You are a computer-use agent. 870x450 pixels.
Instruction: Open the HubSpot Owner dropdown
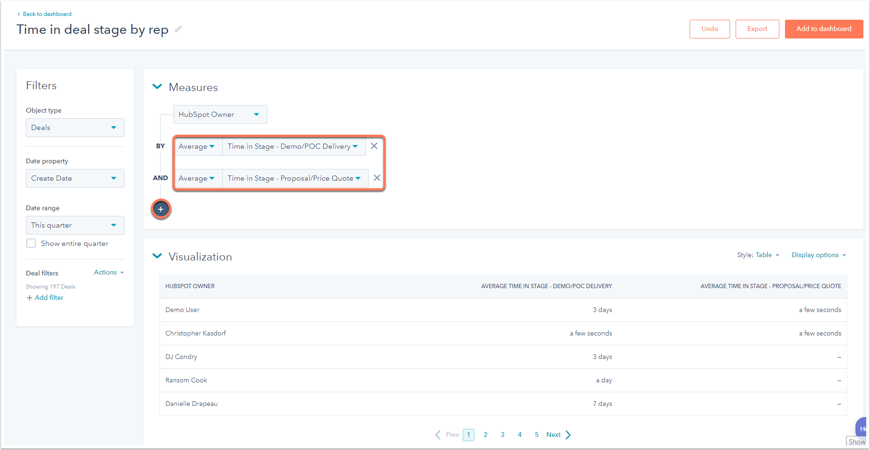tap(220, 114)
